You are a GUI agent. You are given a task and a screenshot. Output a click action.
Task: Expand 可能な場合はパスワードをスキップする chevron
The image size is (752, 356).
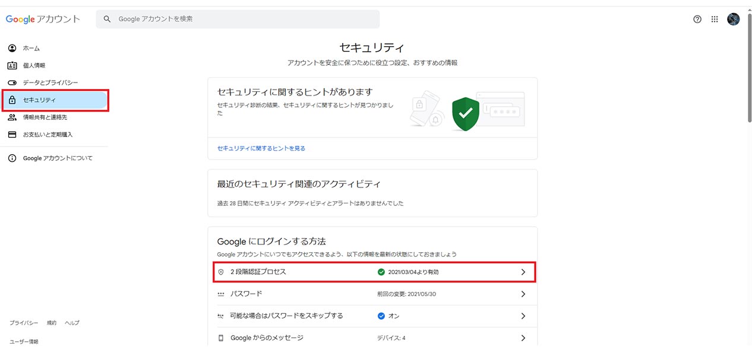pyautogui.click(x=523, y=316)
